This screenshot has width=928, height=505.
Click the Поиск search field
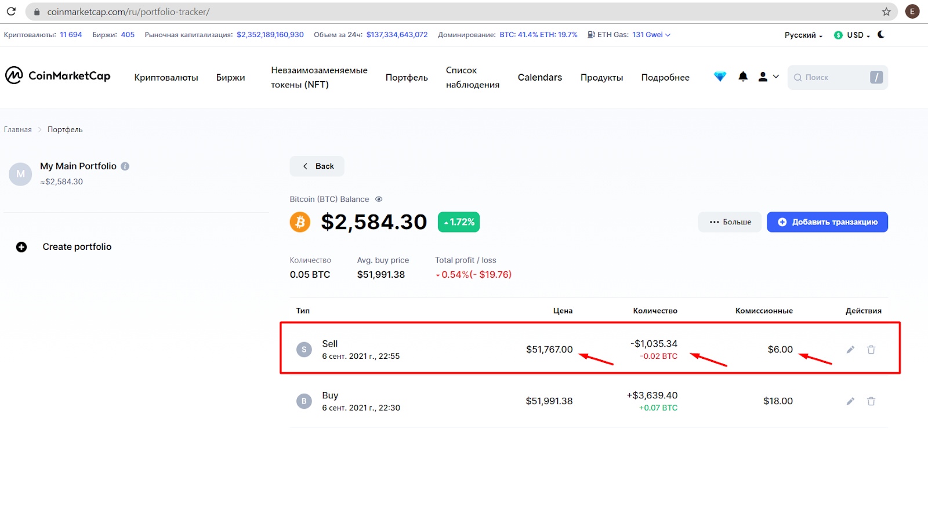click(x=838, y=77)
